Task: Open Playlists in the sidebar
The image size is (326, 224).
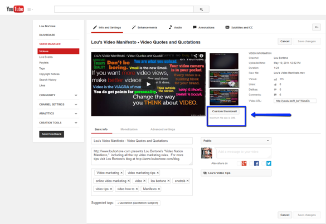Action: coord(44,63)
